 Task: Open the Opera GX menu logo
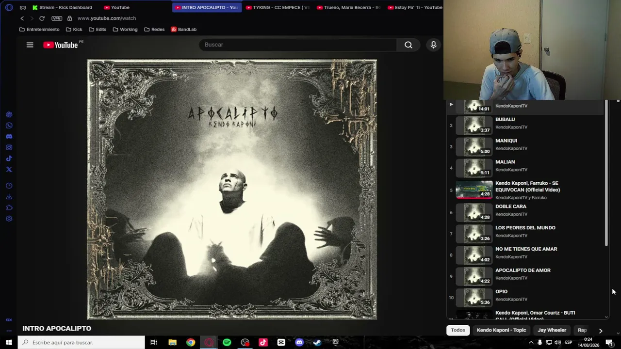tap(9, 7)
